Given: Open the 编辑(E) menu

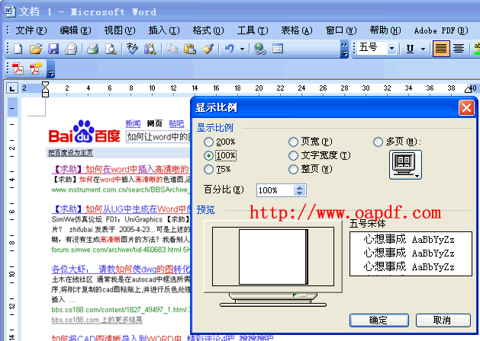Looking at the screenshot, I should pos(76,30).
